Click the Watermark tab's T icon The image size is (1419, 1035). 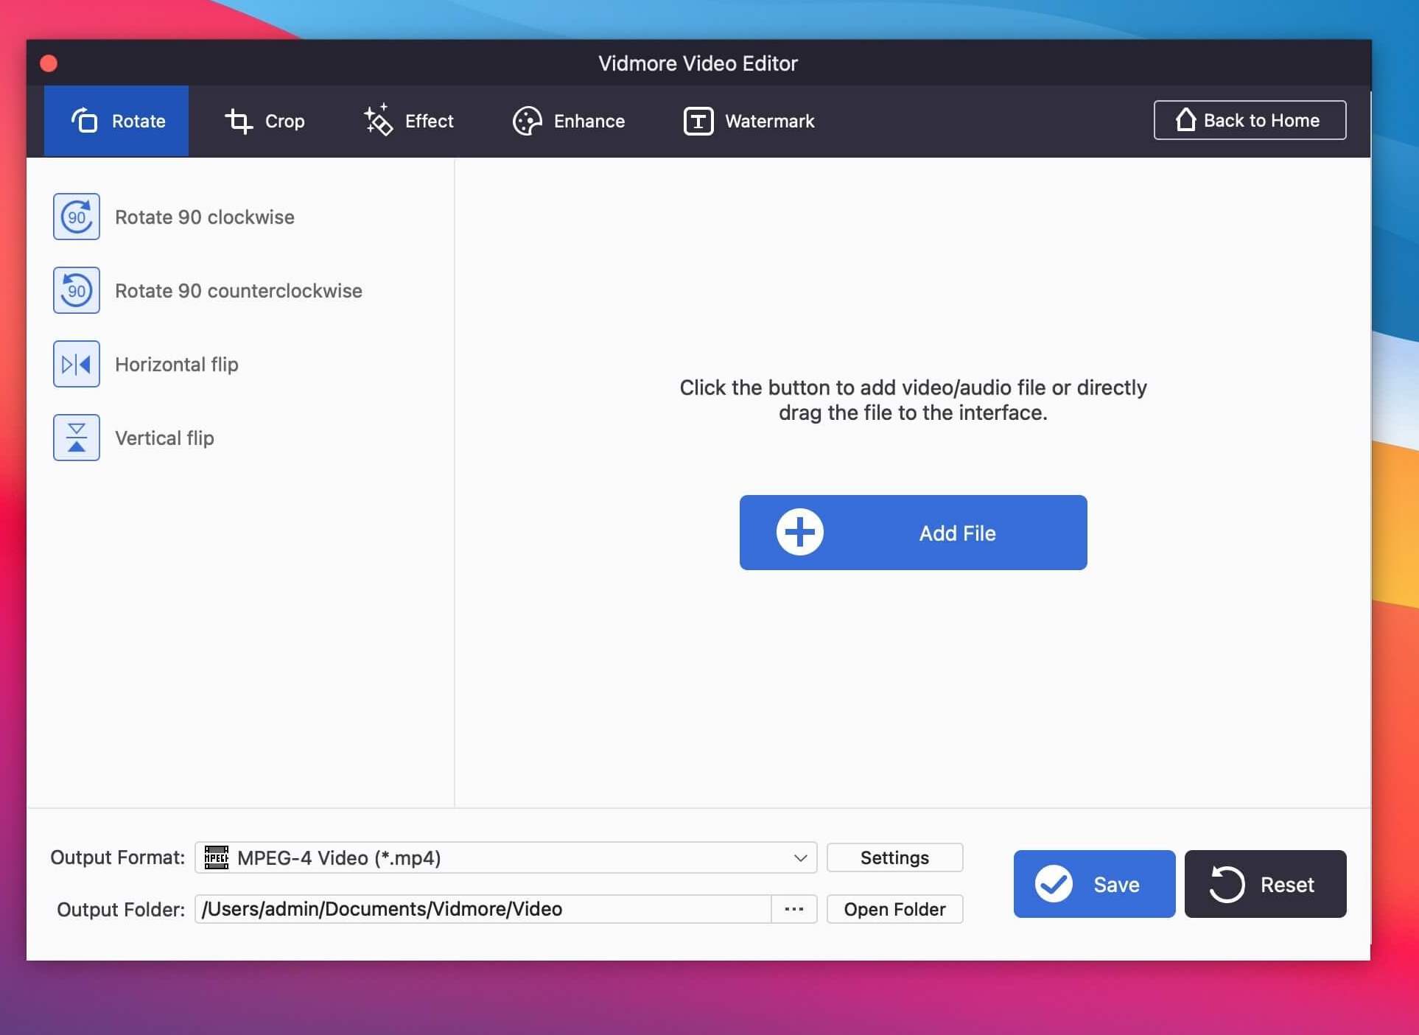coord(698,121)
